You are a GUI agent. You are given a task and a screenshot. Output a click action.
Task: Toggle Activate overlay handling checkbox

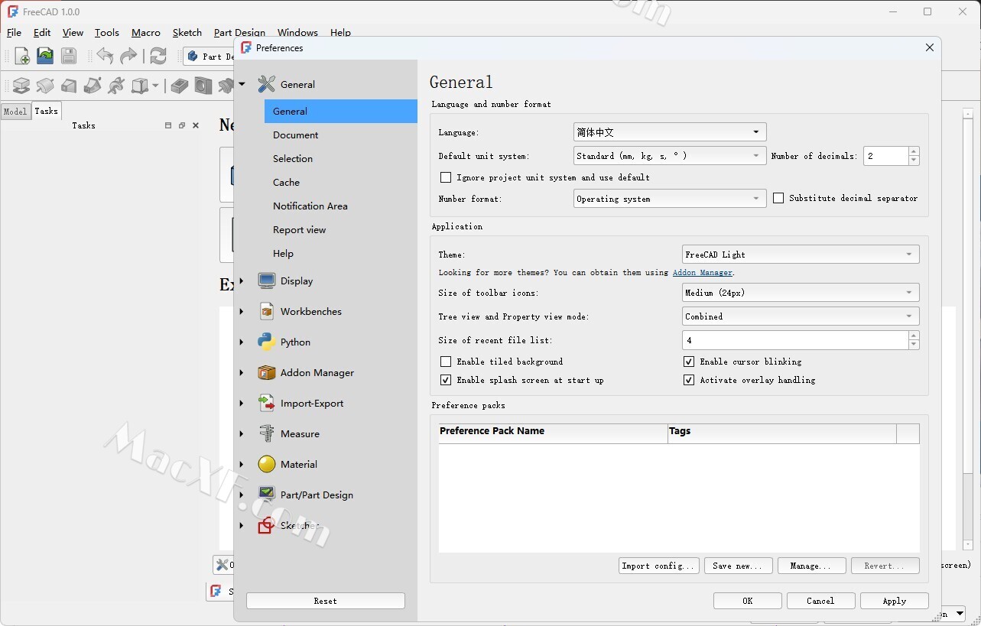tap(689, 380)
